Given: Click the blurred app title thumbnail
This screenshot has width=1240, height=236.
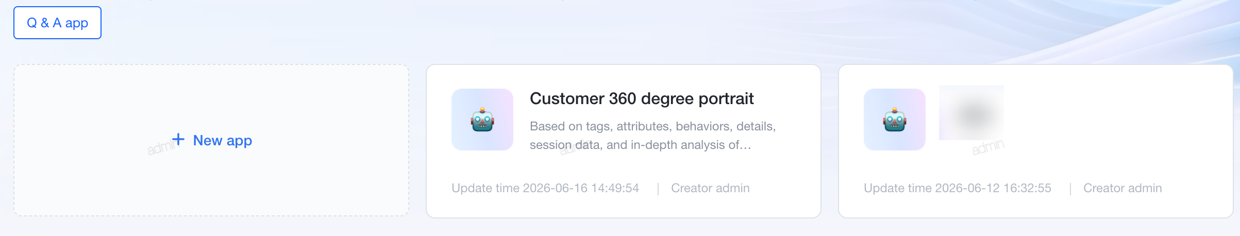Looking at the screenshot, I should point(971,113).
